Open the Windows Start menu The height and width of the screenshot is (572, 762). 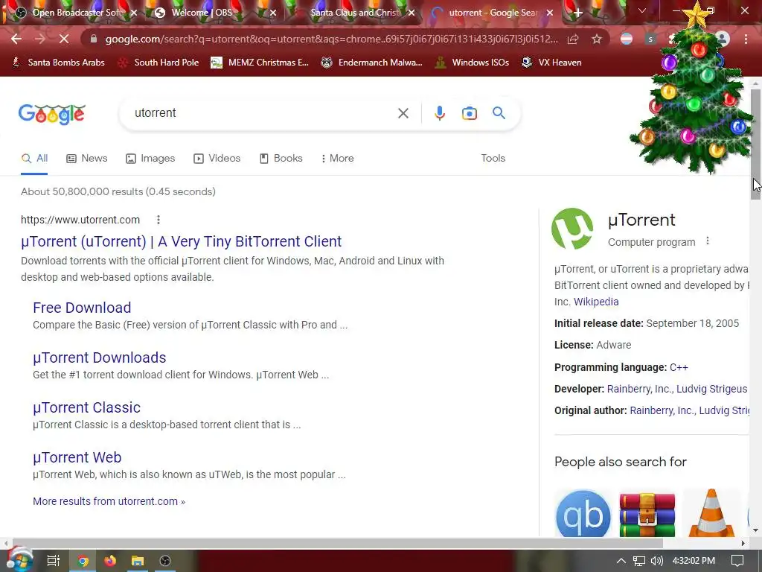19,560
